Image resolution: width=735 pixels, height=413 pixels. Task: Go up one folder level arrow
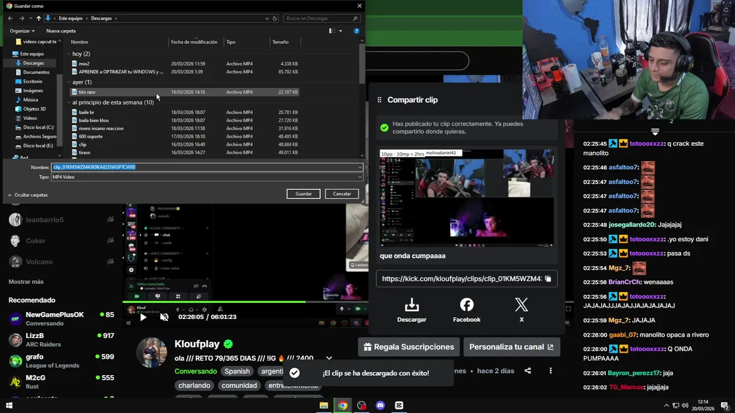[x=38, y=18]
